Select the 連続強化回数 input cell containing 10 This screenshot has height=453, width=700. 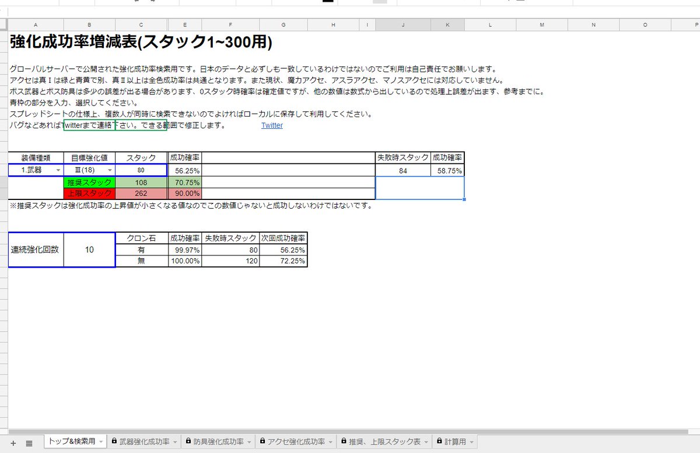tap(89, 250)
